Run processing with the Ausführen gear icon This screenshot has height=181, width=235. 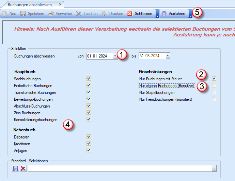(x=164, y=14)
